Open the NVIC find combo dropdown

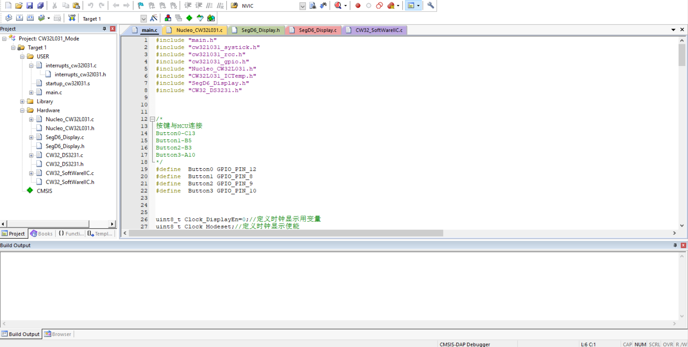[x=303, y=6]
